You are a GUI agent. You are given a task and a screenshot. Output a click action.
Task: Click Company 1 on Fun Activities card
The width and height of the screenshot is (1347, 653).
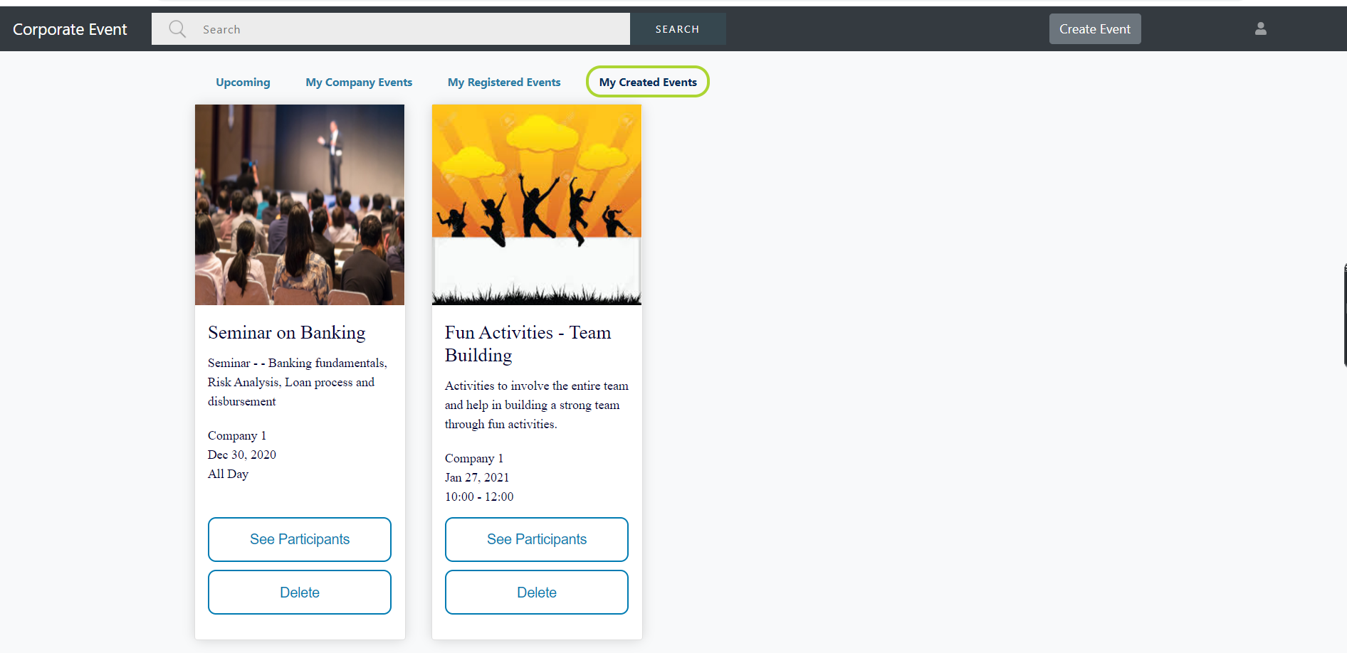[474, 458]
